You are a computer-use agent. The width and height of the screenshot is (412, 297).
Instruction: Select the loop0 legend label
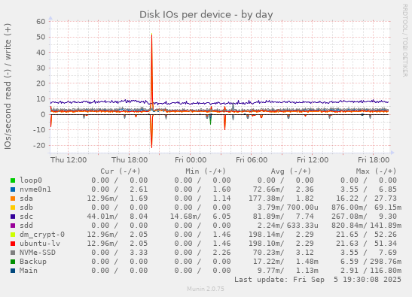[x=31, y=180]
